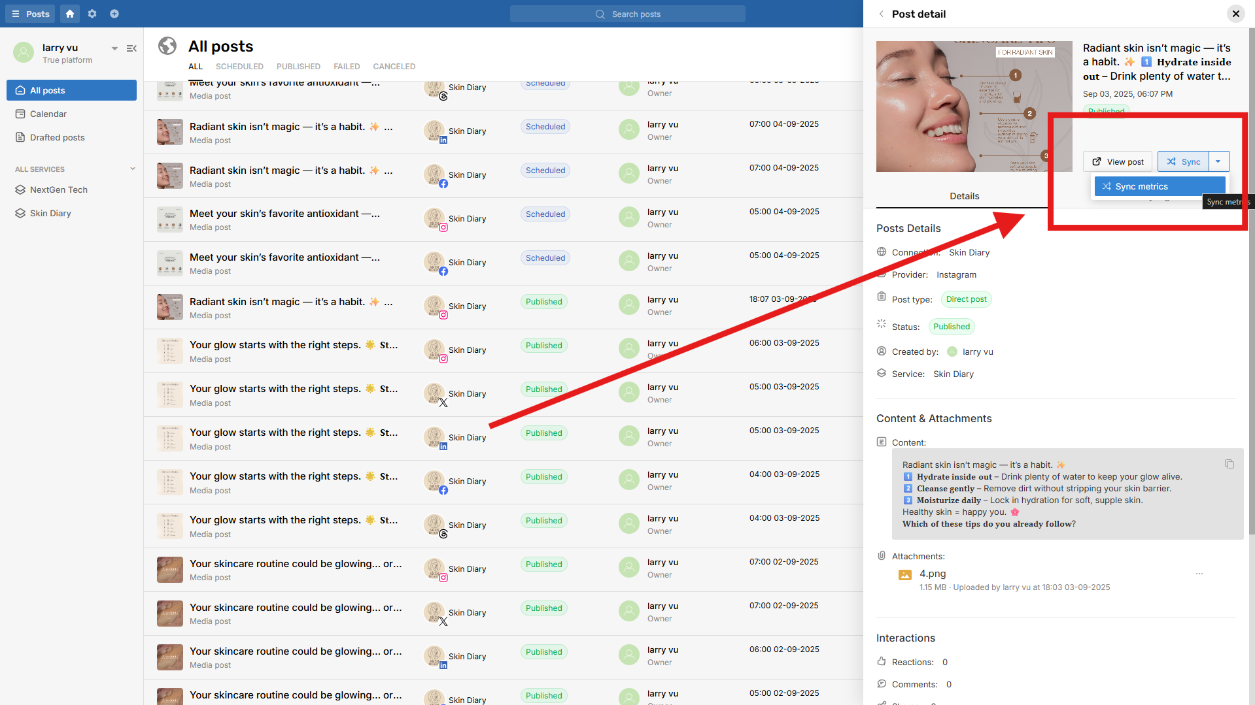
Task: Collapse the All Services section
Action: [x=133, y=169]
